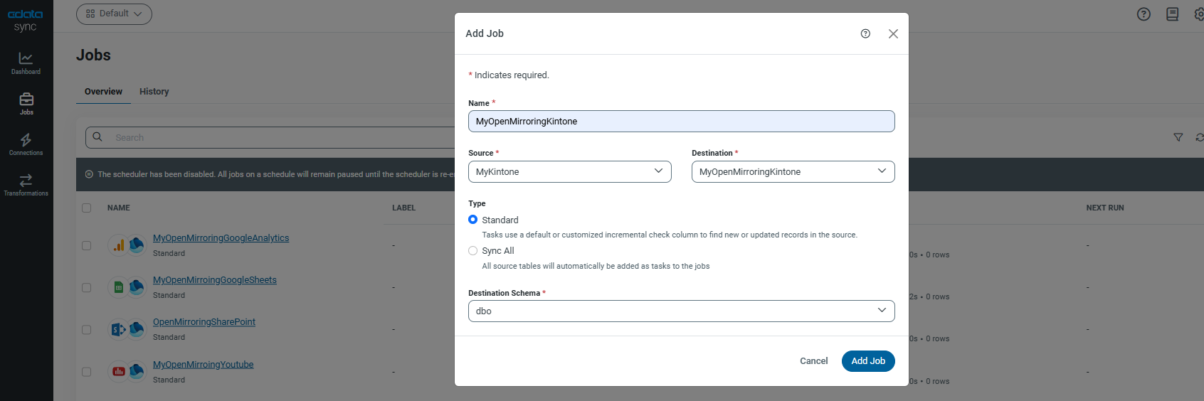This screenshot has height=401, width=1204.
Task: Check the MyOpenMirroringGoogleAnalytics row checkbox
Action: 87,245
